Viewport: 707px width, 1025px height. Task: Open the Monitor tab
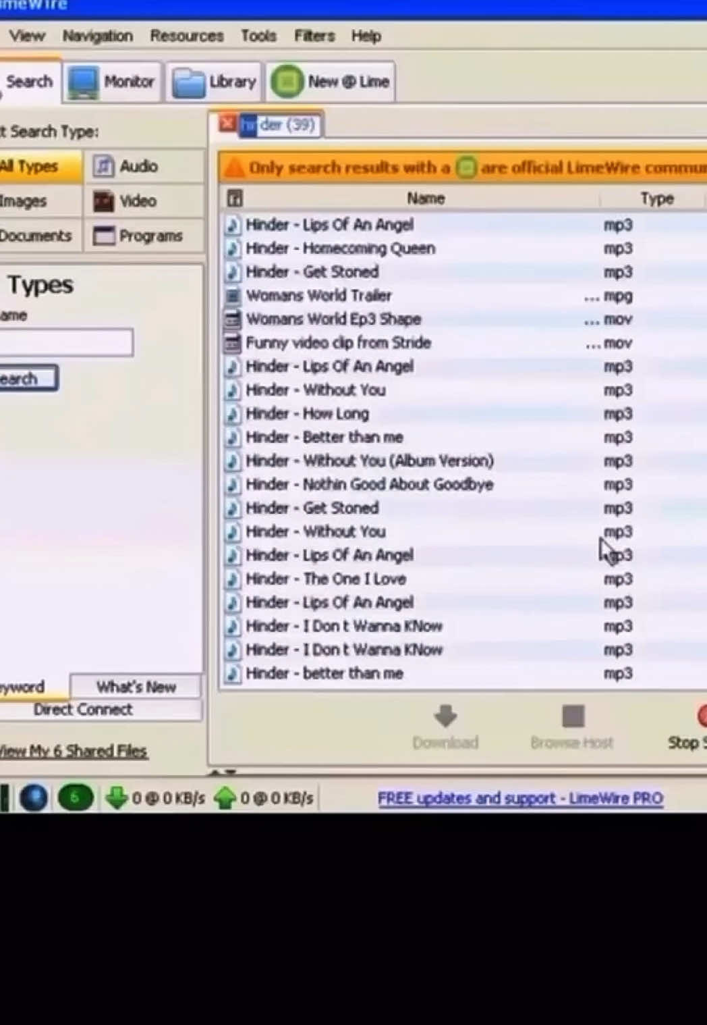113,82
